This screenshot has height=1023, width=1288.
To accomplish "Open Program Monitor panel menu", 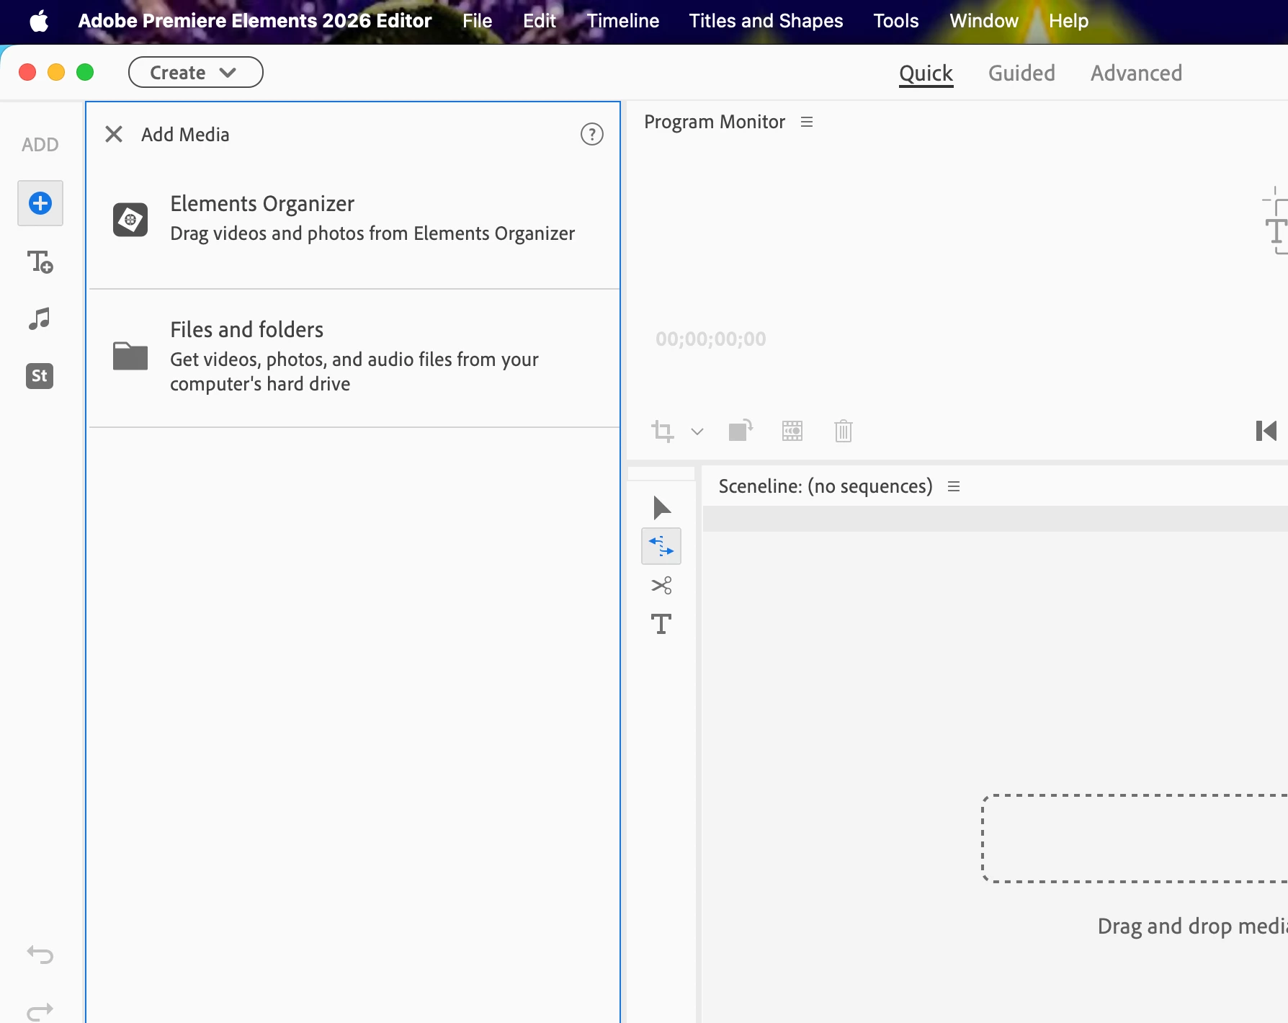I will (807, 122).
